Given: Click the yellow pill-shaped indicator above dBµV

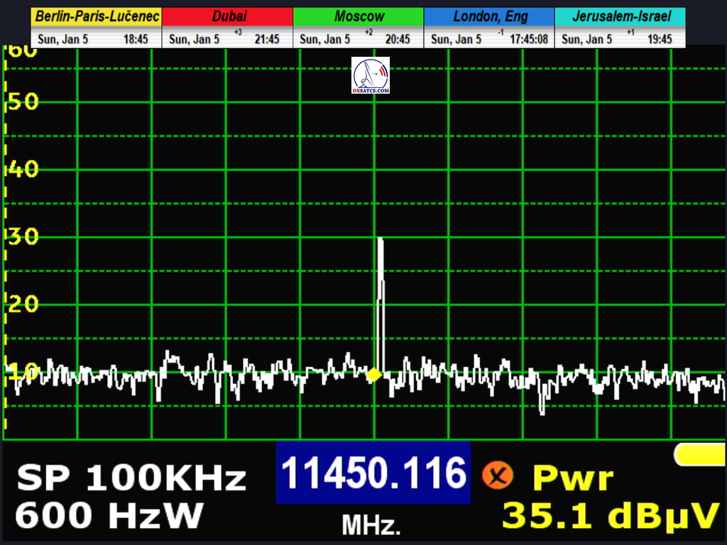Looking at the screenshot, I should [699, 455].
